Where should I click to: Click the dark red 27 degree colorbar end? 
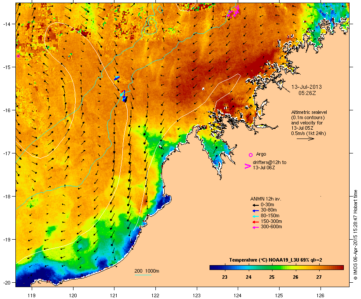click(339, 267)
